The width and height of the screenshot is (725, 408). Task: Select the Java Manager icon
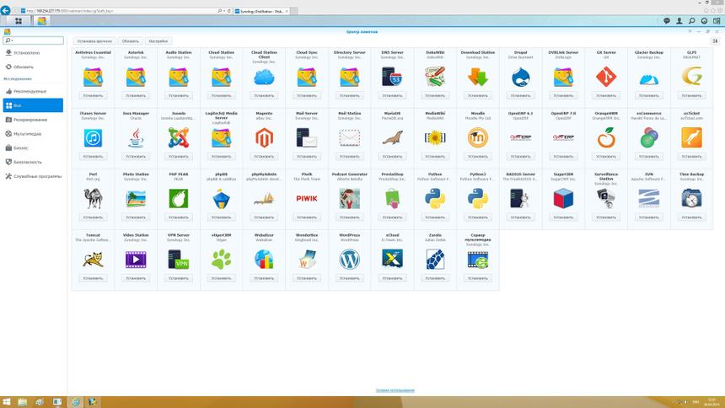[x=136, y=138]
